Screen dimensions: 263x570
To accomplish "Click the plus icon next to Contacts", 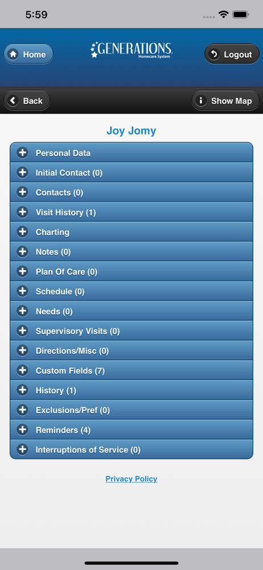I will point(23,192).
